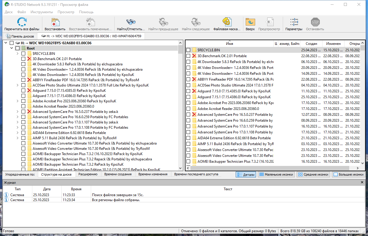Image resolution: width=368 pixels, height=236 pixels.
Task: Click the H: drive icon in tree root
Action: coord(18,43)
